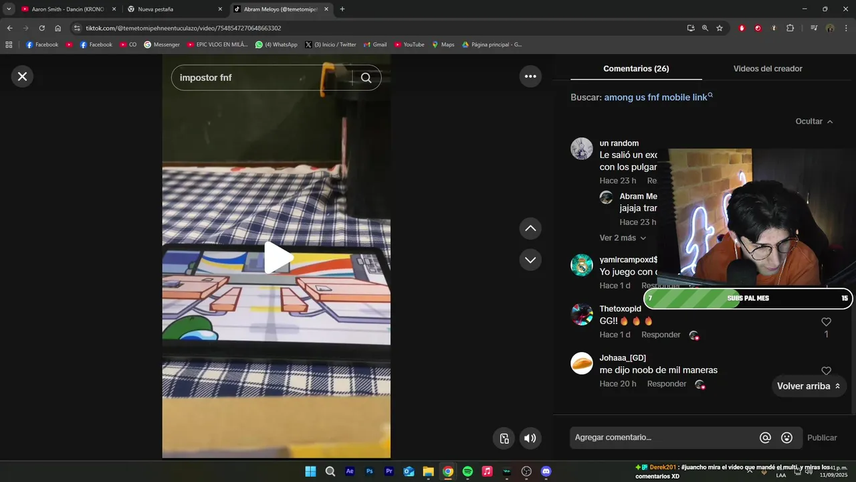The image size is (856, 482).
Task: Click the site info icon in address bar
Action: coord(77,28)
